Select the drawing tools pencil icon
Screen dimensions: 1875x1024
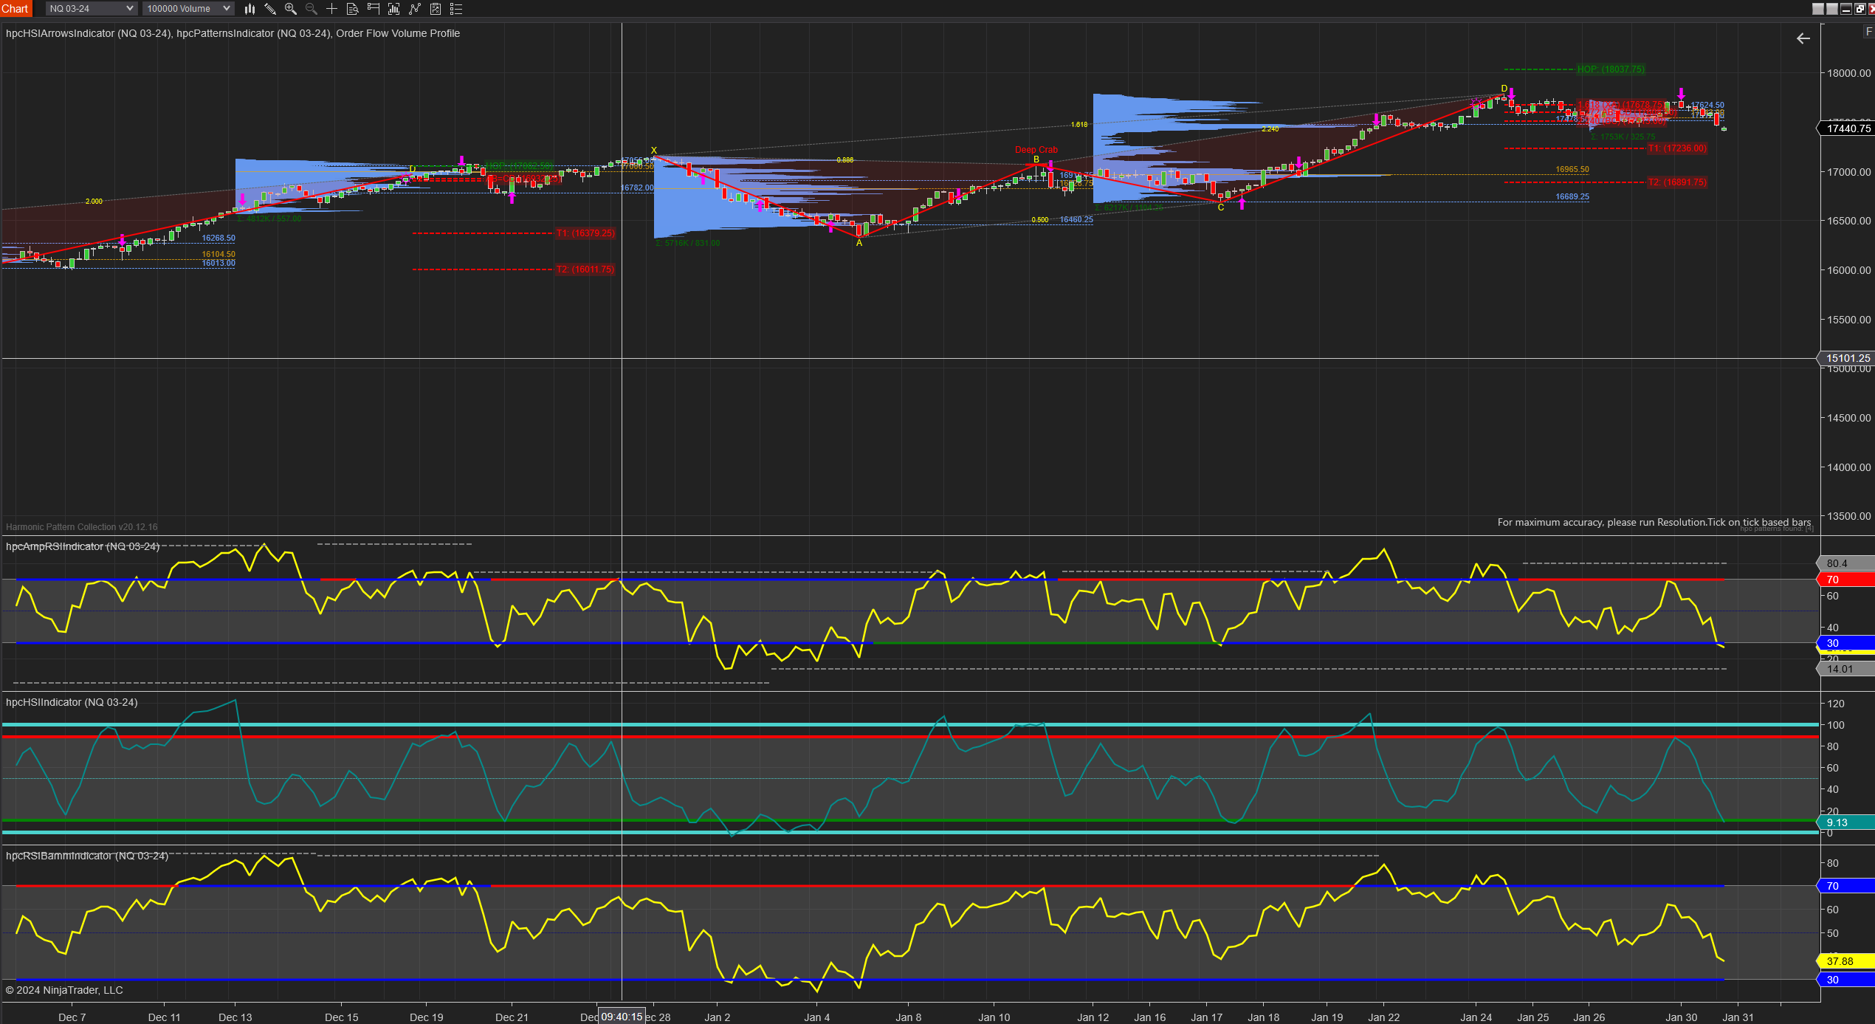point(270,9)
